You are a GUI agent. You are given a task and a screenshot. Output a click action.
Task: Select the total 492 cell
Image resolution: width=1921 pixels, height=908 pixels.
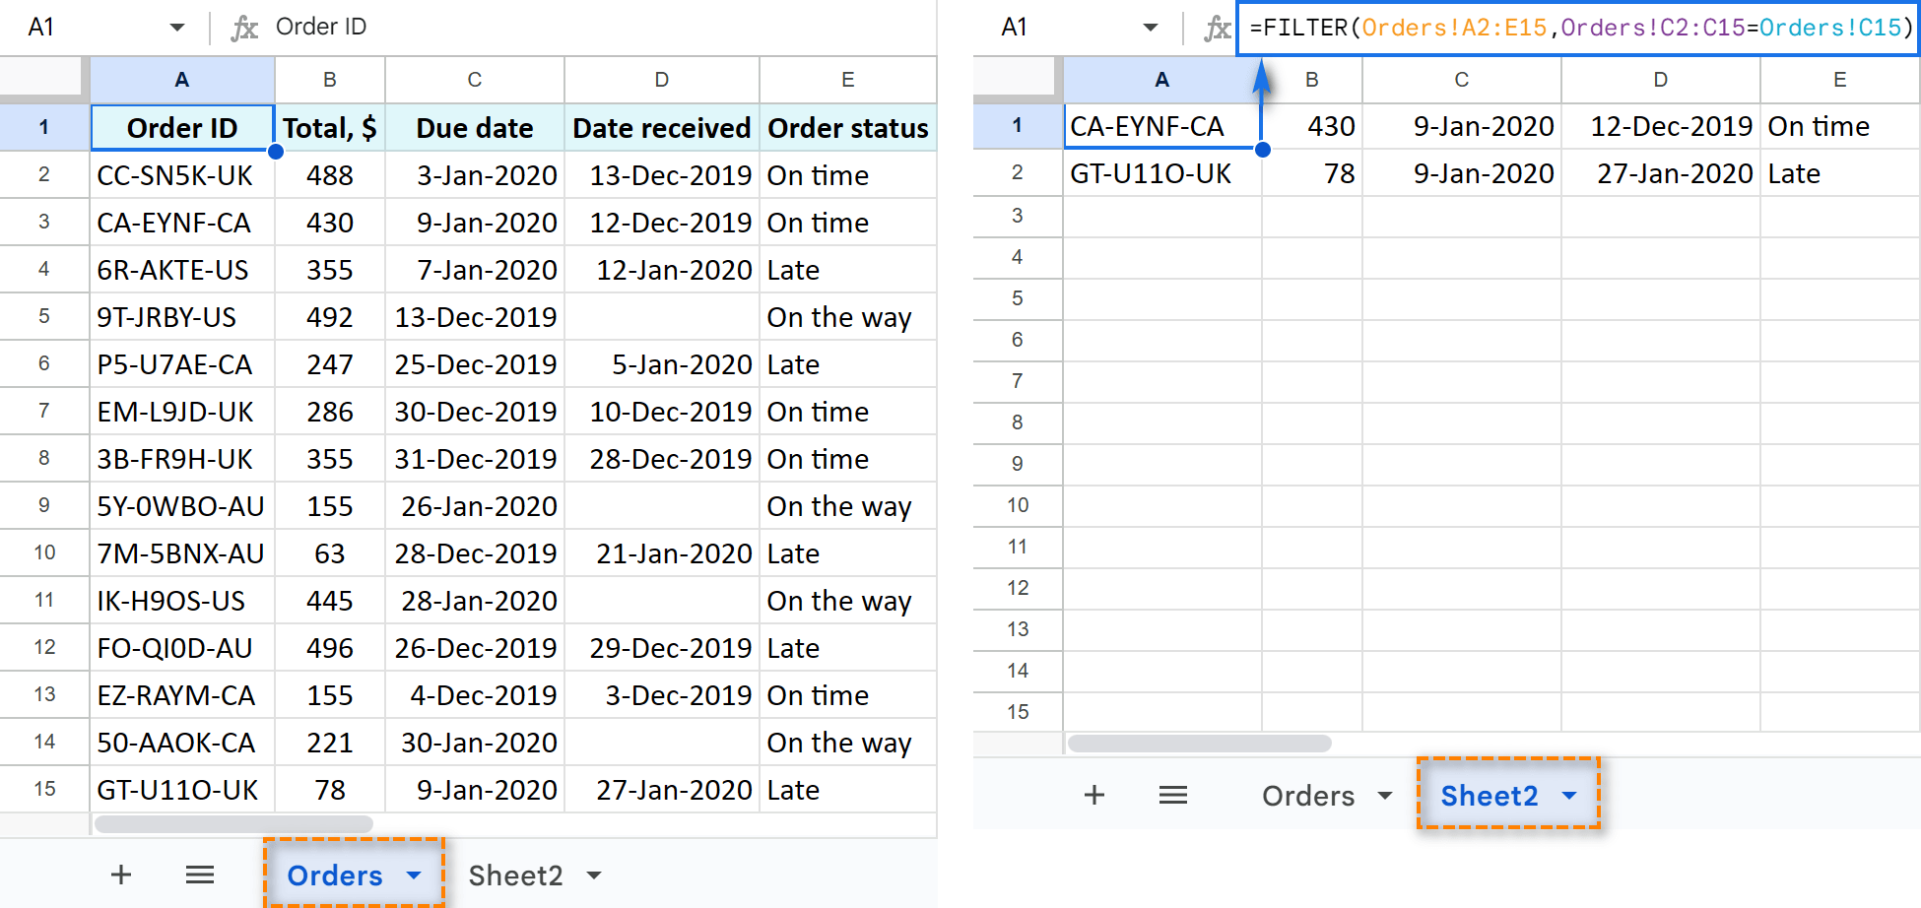pyautogui.click(x=330, y=317)
